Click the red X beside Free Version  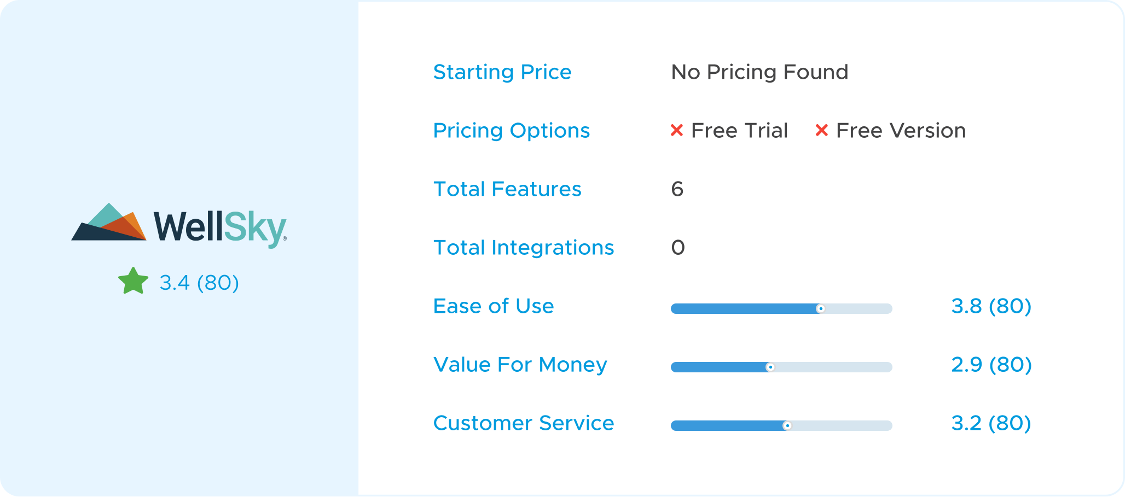(821, 130)
